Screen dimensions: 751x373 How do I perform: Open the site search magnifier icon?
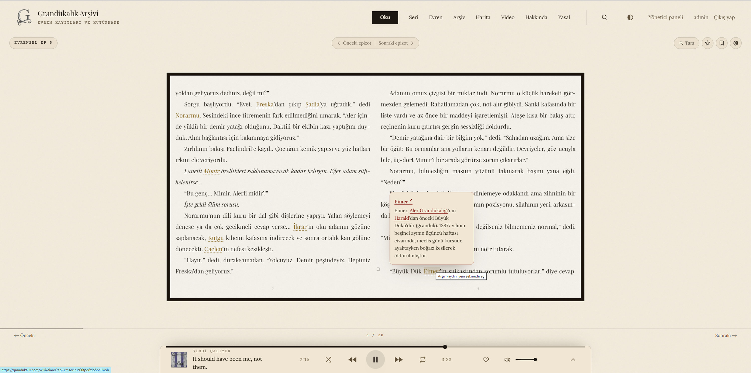[605, 17]
